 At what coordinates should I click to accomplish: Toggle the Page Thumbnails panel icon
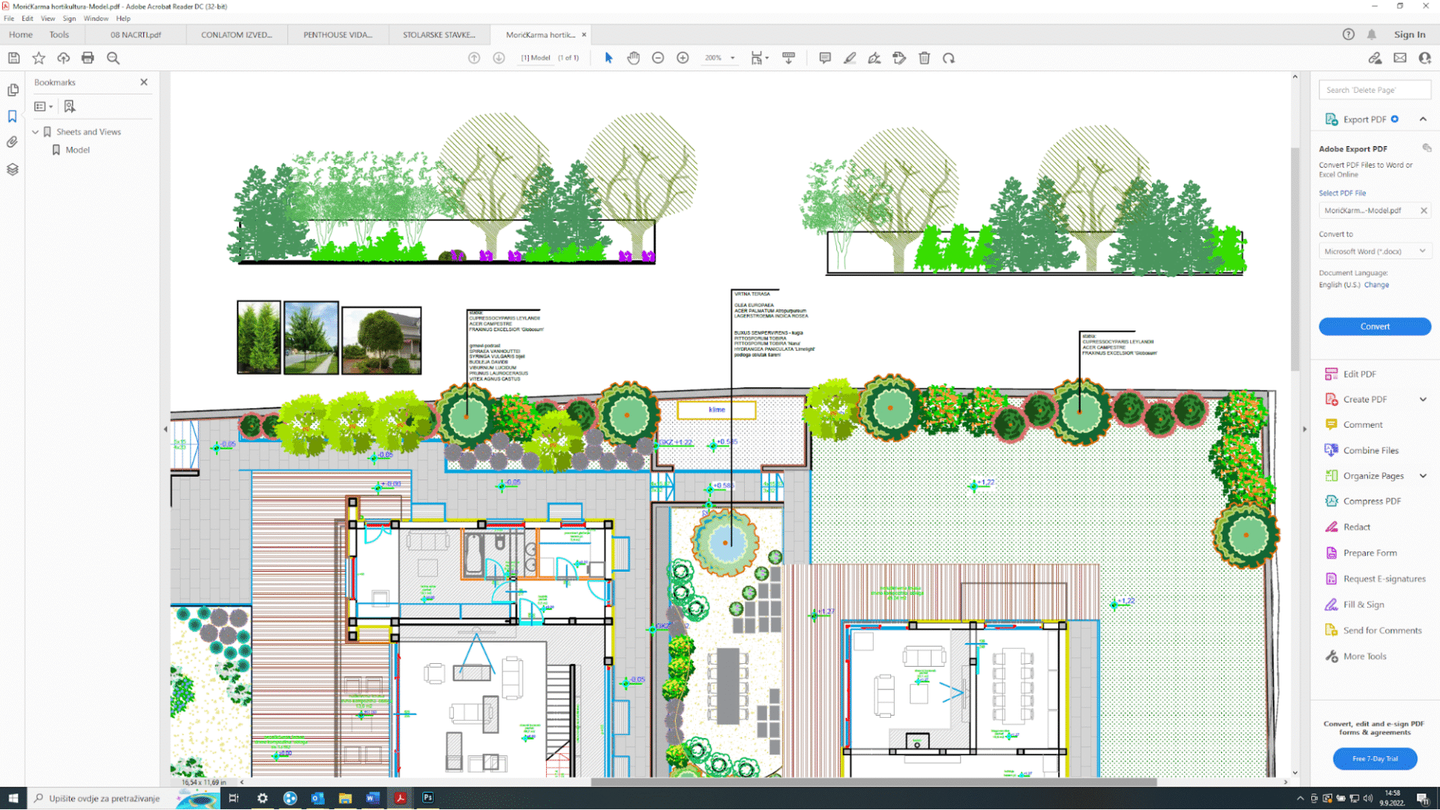12,90
